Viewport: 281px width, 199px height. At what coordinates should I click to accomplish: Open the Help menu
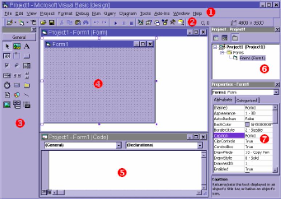click(x=197, y=13)
